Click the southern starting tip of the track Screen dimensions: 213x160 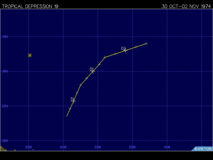[x=67, y=116]
